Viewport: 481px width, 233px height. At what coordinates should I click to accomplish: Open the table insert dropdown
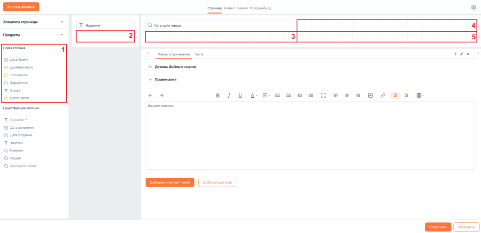[x=420, y=95]
